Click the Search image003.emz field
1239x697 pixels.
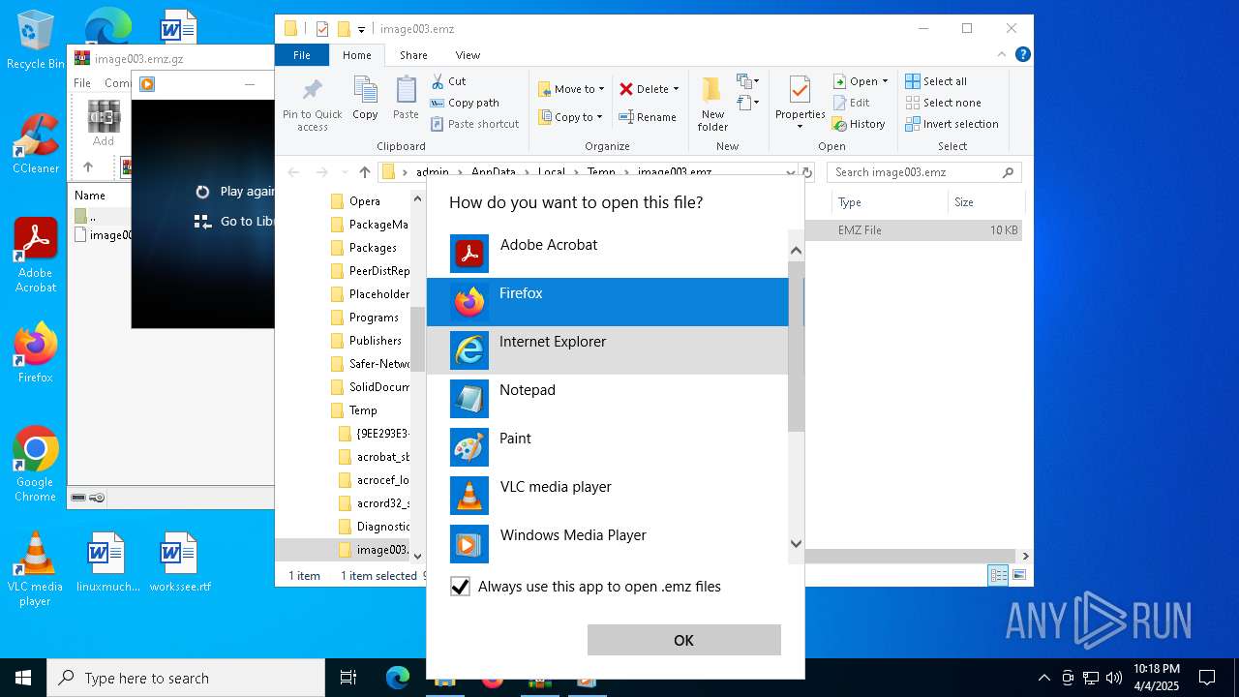(x=923, y=172)
